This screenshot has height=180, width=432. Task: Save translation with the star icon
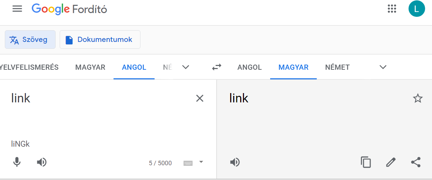[x=418, y=99]
